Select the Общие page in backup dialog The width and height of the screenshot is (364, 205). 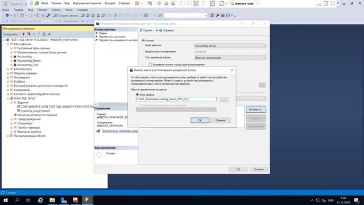tap(102, 33)
